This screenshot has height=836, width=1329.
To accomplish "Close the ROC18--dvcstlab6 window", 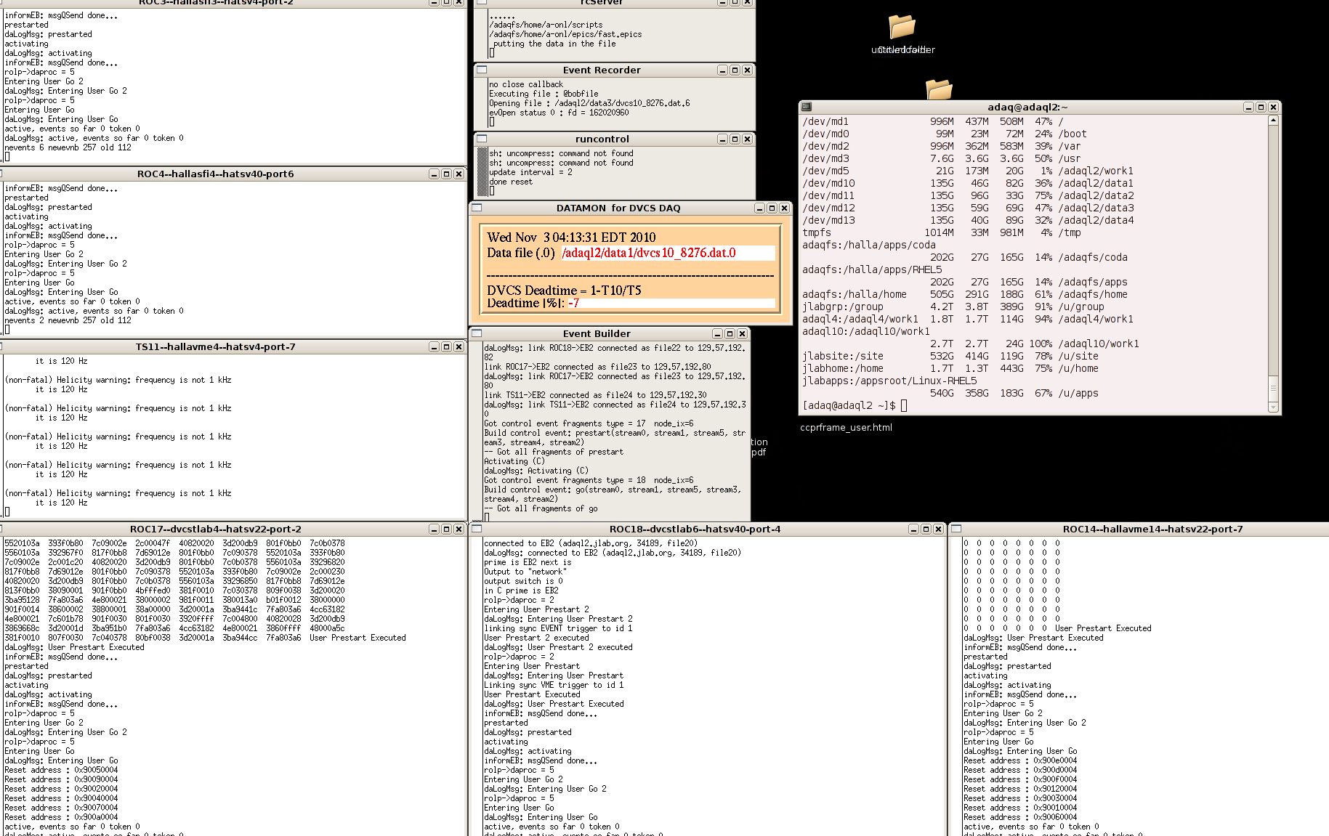I will pyautogui.click(x=938, y=529).
